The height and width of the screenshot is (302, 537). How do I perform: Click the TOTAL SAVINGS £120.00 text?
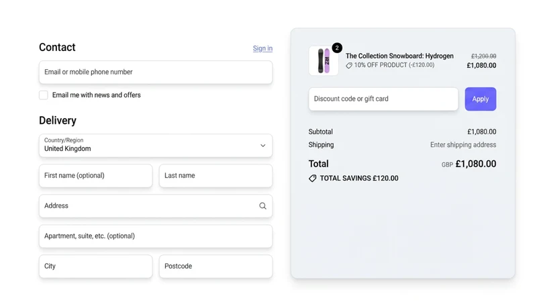(359, 179)
